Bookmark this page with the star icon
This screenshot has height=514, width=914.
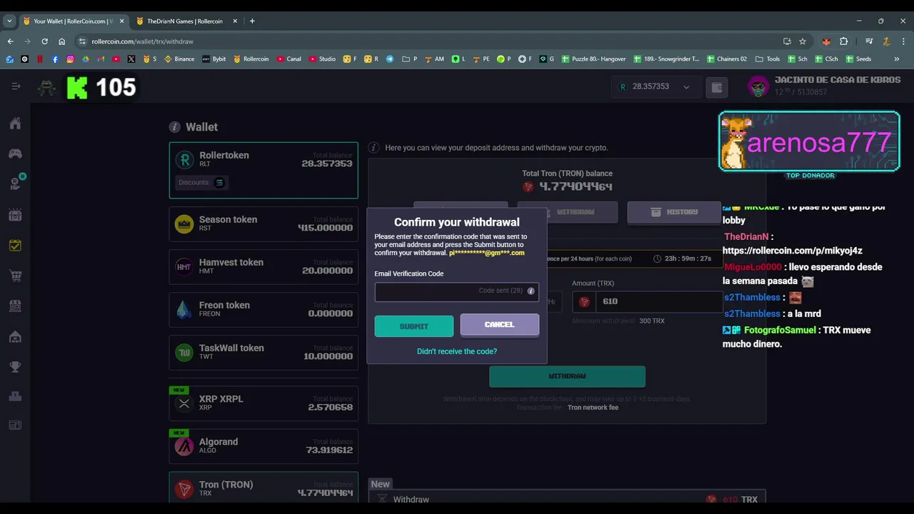click(803, 41)
